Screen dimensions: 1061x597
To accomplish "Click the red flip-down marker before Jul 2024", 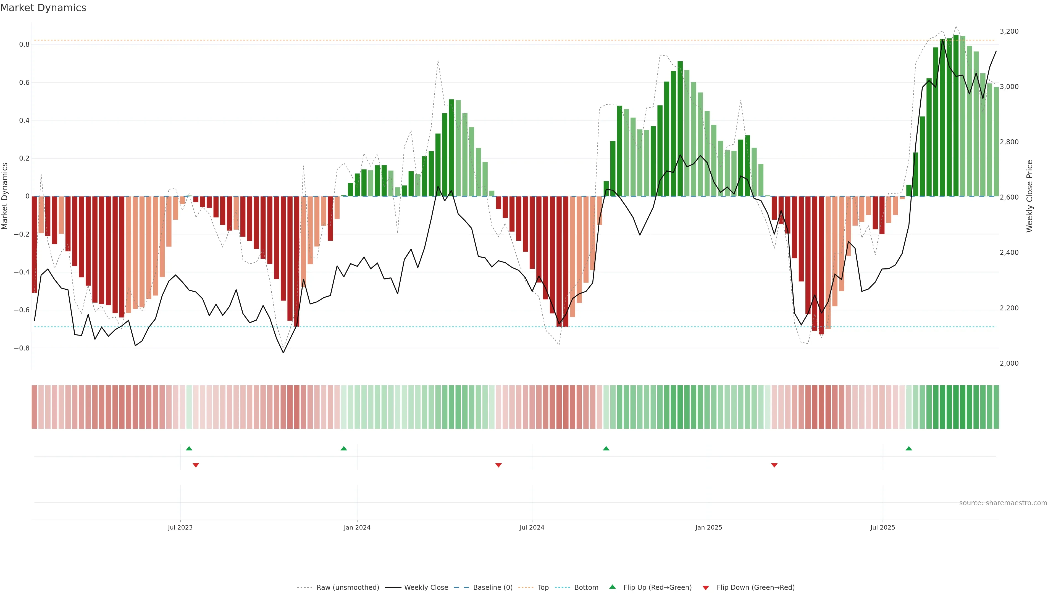I will 498,465.
